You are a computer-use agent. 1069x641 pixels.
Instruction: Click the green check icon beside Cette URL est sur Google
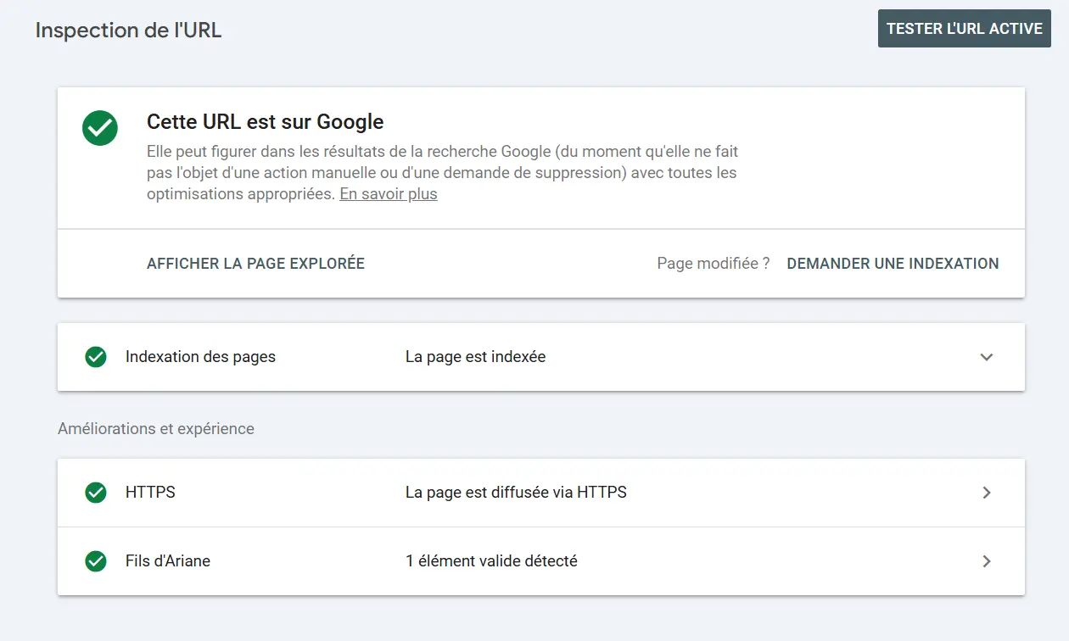tap(99, 128)
